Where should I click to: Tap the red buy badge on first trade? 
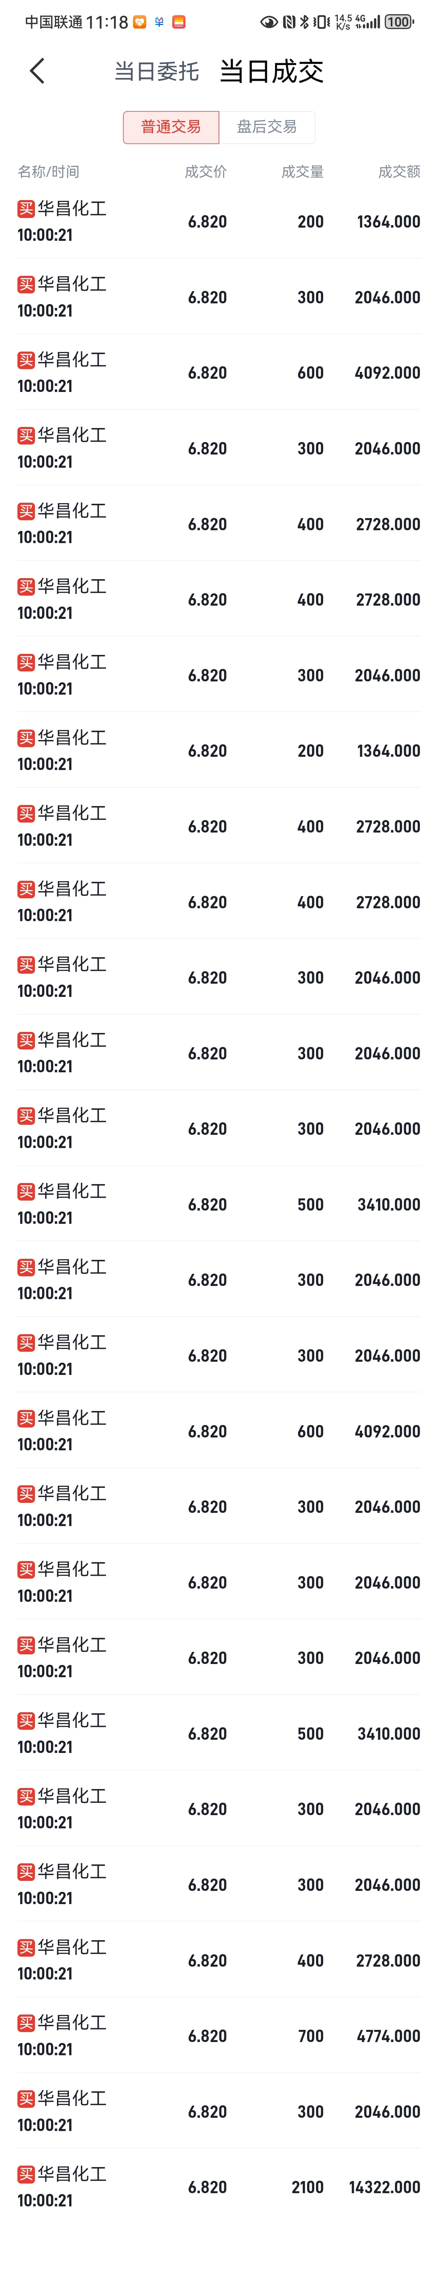[x=26, y=209]
